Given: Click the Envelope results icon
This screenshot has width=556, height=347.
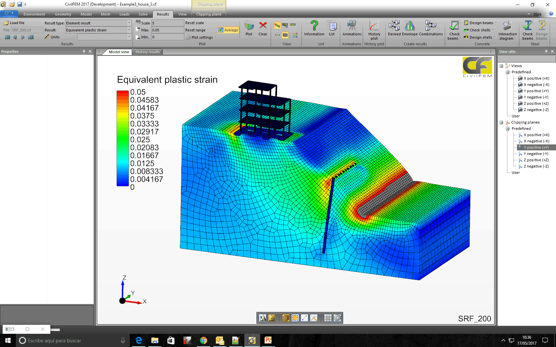Looking at the screenshot, I should coord(410,28).
